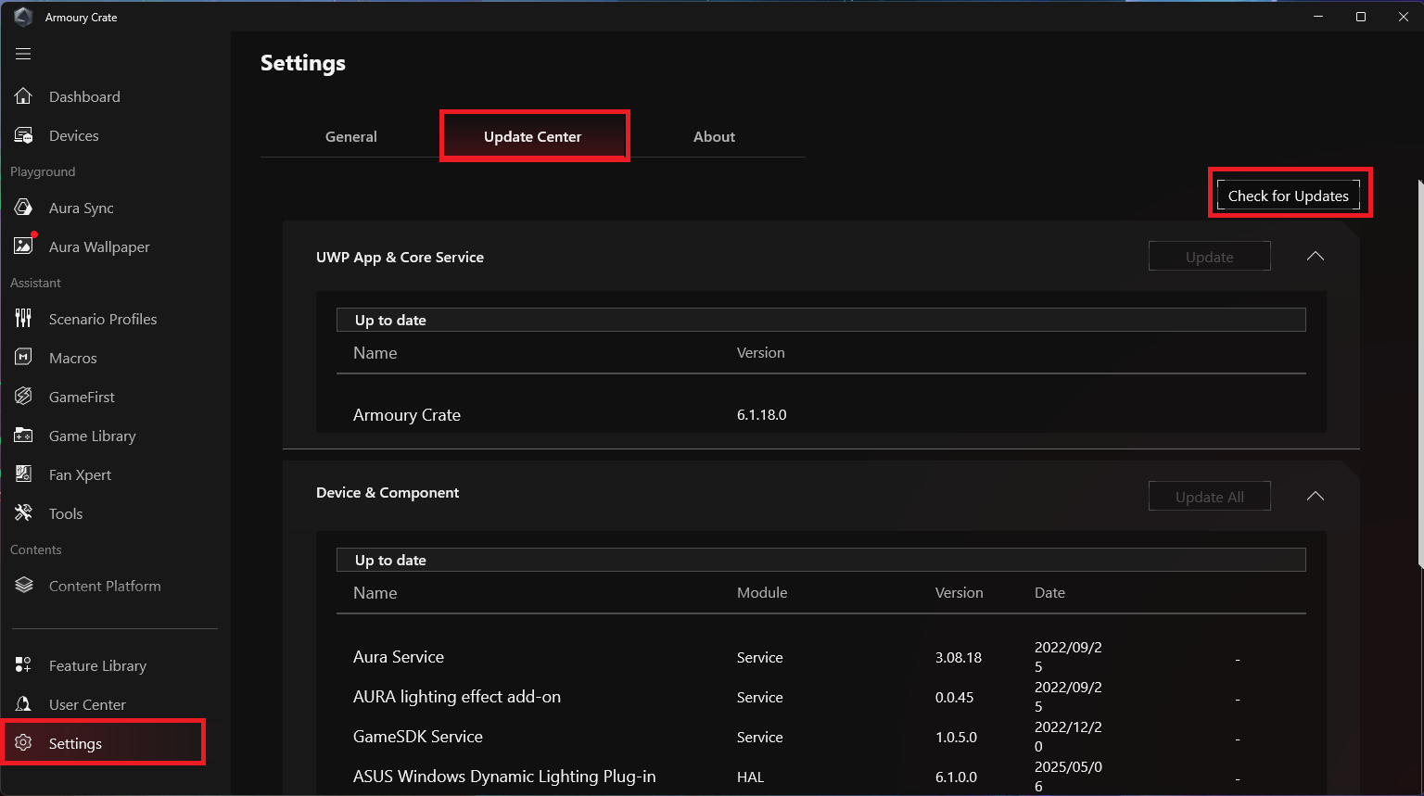Click the Update All button
Viewport: 1424px width, 796px height.
[1209, 497]
